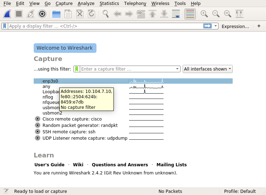Restart the current capture icon
This screenshot has height=195, width=266.
tap(31, 14)
